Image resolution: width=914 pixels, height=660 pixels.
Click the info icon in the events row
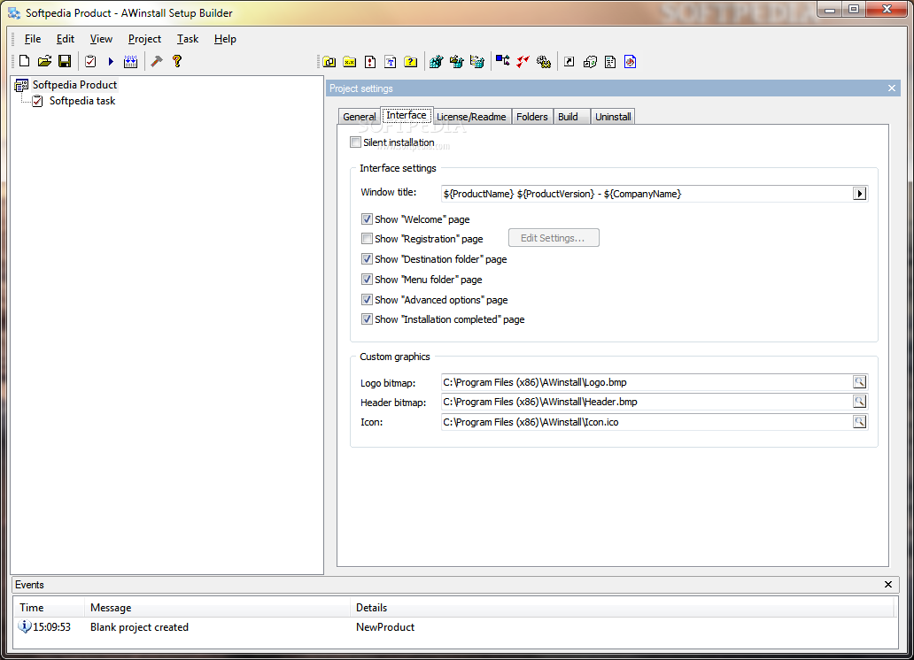[25, 626]
